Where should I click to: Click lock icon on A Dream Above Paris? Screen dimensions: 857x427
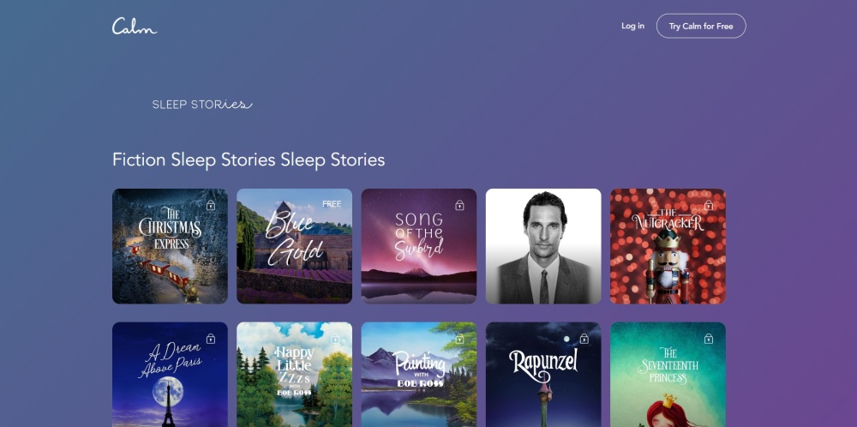tap(211, 339)
